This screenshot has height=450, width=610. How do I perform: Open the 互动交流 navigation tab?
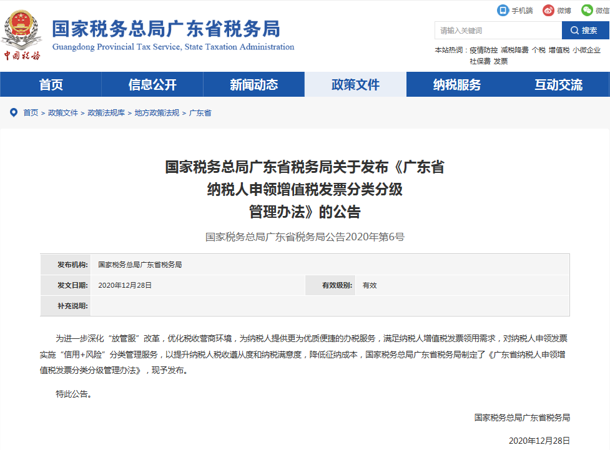click(x=559, y=84)
